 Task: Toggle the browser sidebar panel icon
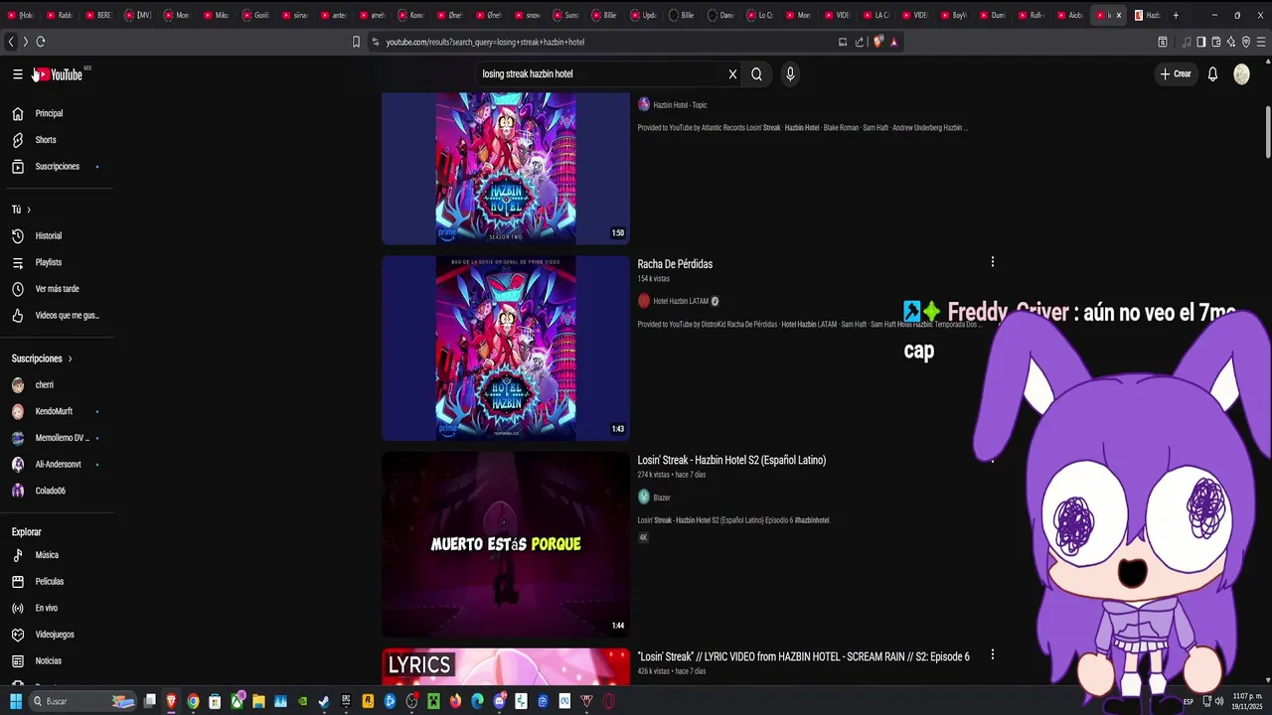tap(1201, 42)
